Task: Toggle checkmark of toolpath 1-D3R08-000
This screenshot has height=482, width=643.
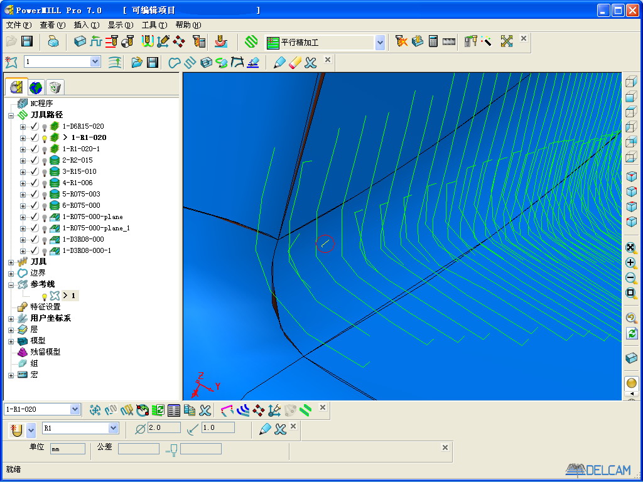Action: coord(34,239)
